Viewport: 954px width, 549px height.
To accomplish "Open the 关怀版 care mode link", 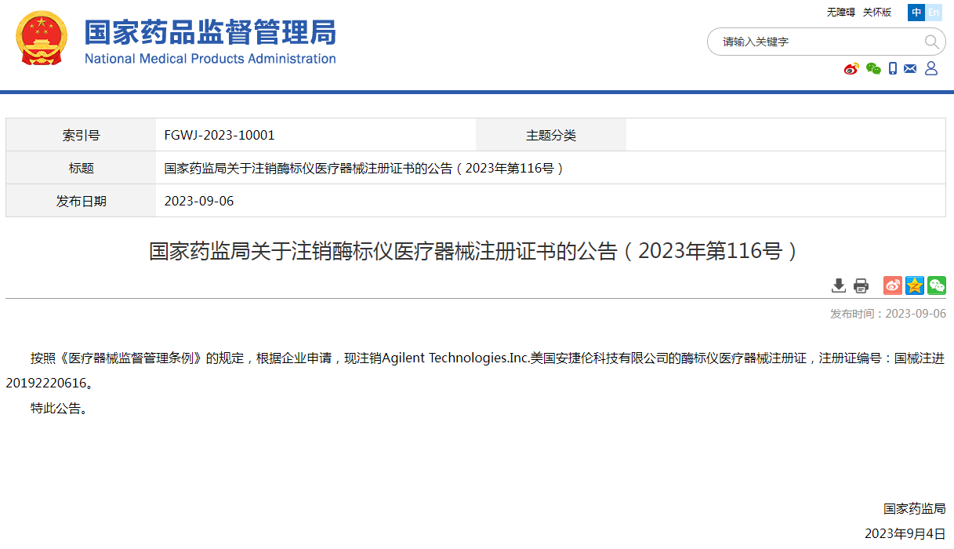I will coord(877,12).
